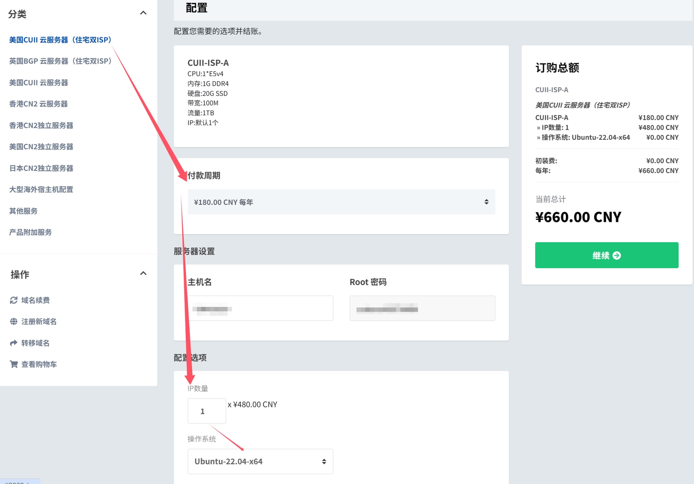The image size is (694, 484).
Task: Open the 付款周期 billing cycle dropdown
Action: click(341, 202)
